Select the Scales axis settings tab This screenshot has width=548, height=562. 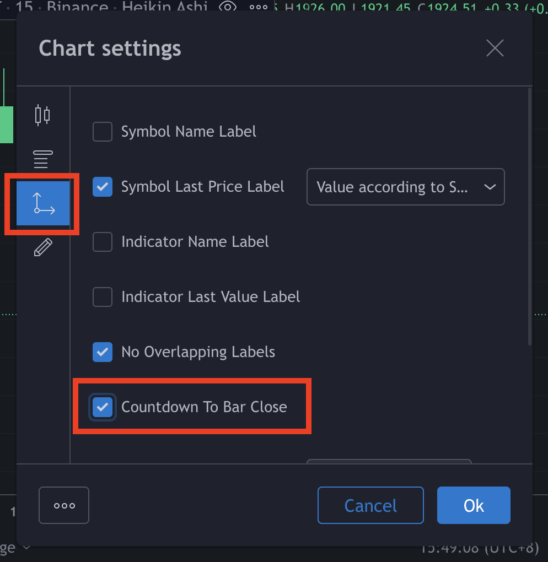[x=43, y=203]
